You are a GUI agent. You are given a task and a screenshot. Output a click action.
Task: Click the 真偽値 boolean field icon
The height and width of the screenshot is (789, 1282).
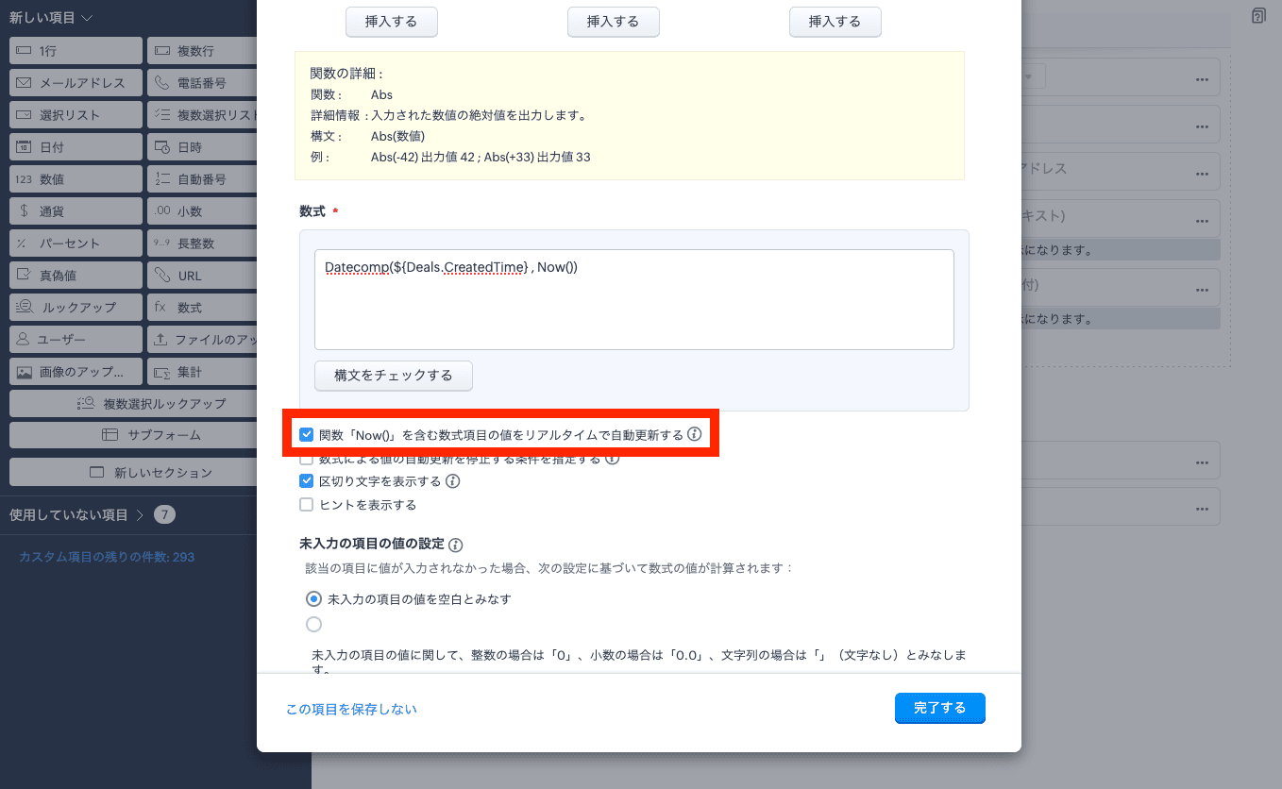coord(24,276)
